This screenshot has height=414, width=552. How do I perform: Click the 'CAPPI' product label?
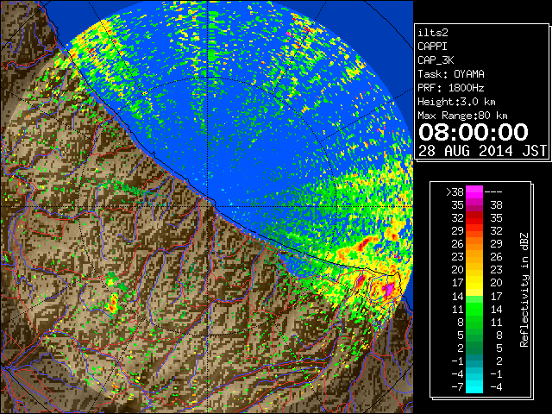click(432, 47)
